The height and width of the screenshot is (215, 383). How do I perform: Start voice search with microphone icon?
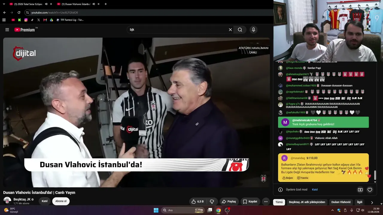(x=253, y=30)
